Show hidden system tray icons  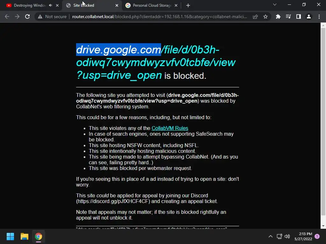click(271, 236)
